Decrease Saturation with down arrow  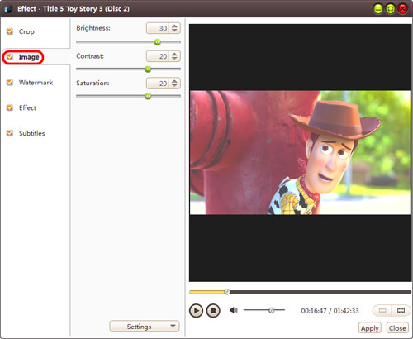coord(174,85)
